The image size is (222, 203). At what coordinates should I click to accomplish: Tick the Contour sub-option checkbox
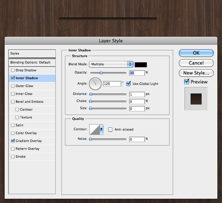pyautogui.click(x=17, y=110)
